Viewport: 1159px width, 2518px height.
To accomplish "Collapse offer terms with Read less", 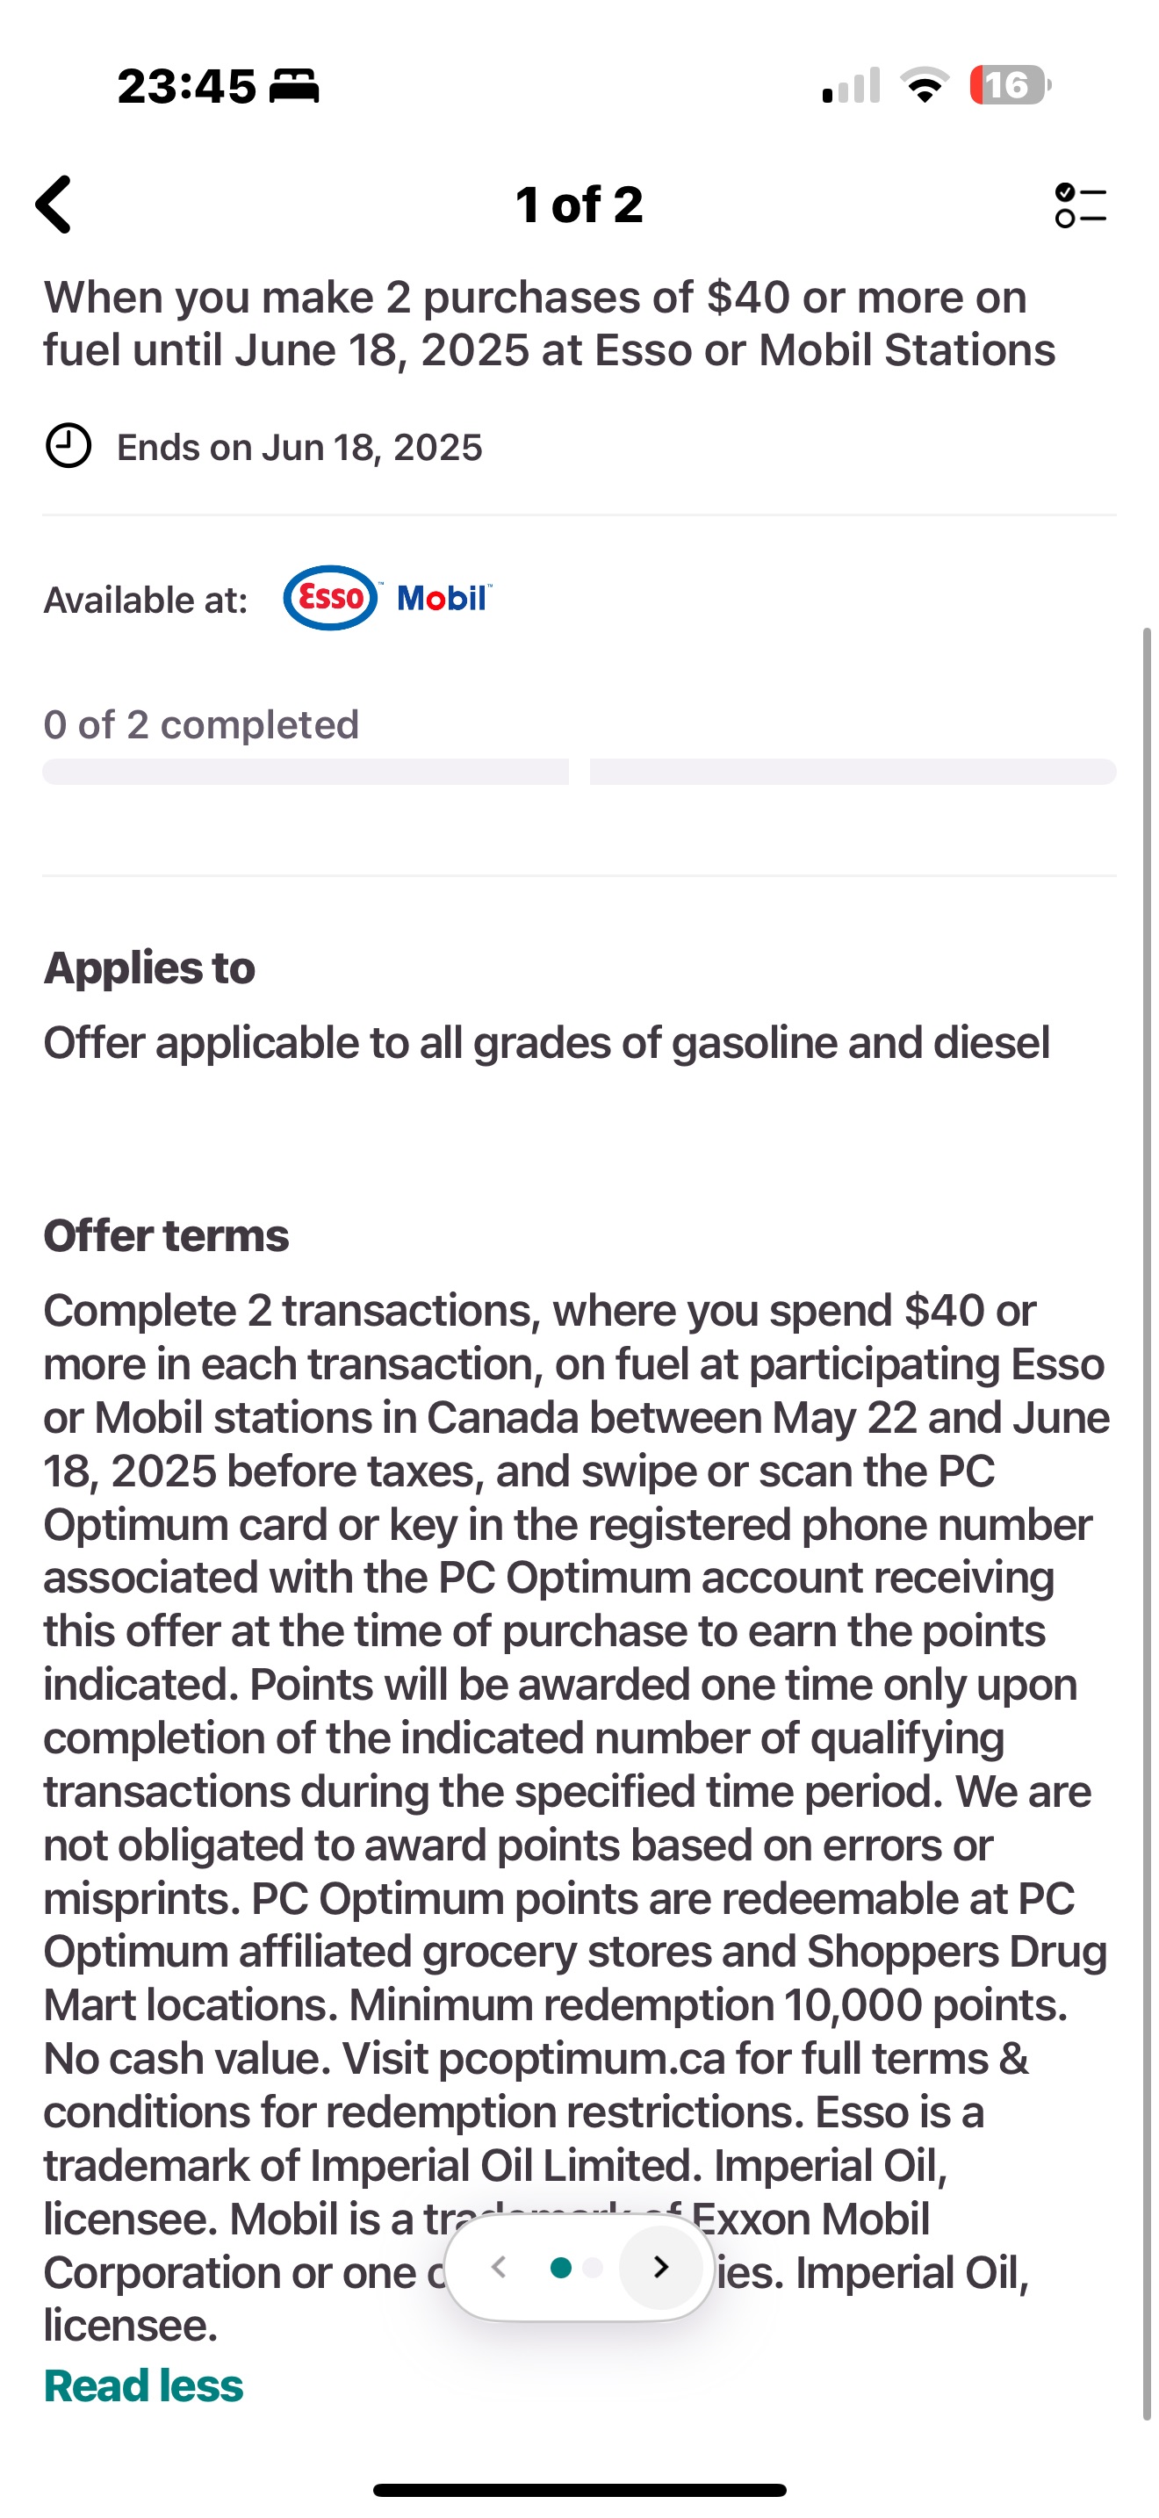I will [144, 2385].
